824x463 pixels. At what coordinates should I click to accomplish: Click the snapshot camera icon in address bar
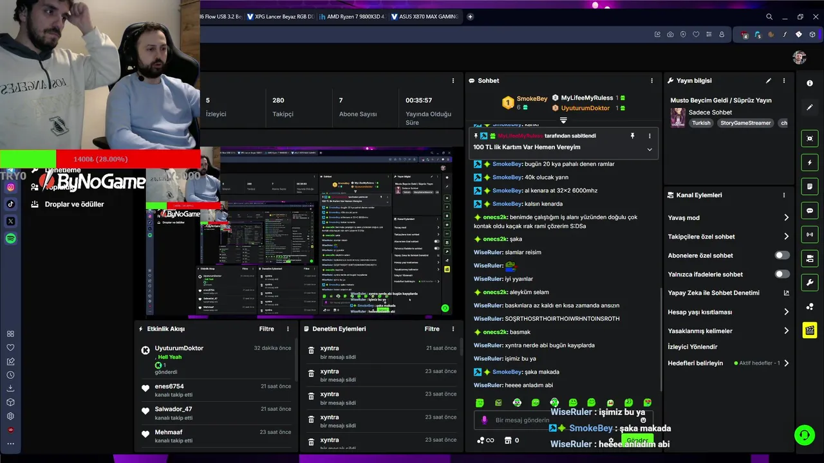coord(670,35)
